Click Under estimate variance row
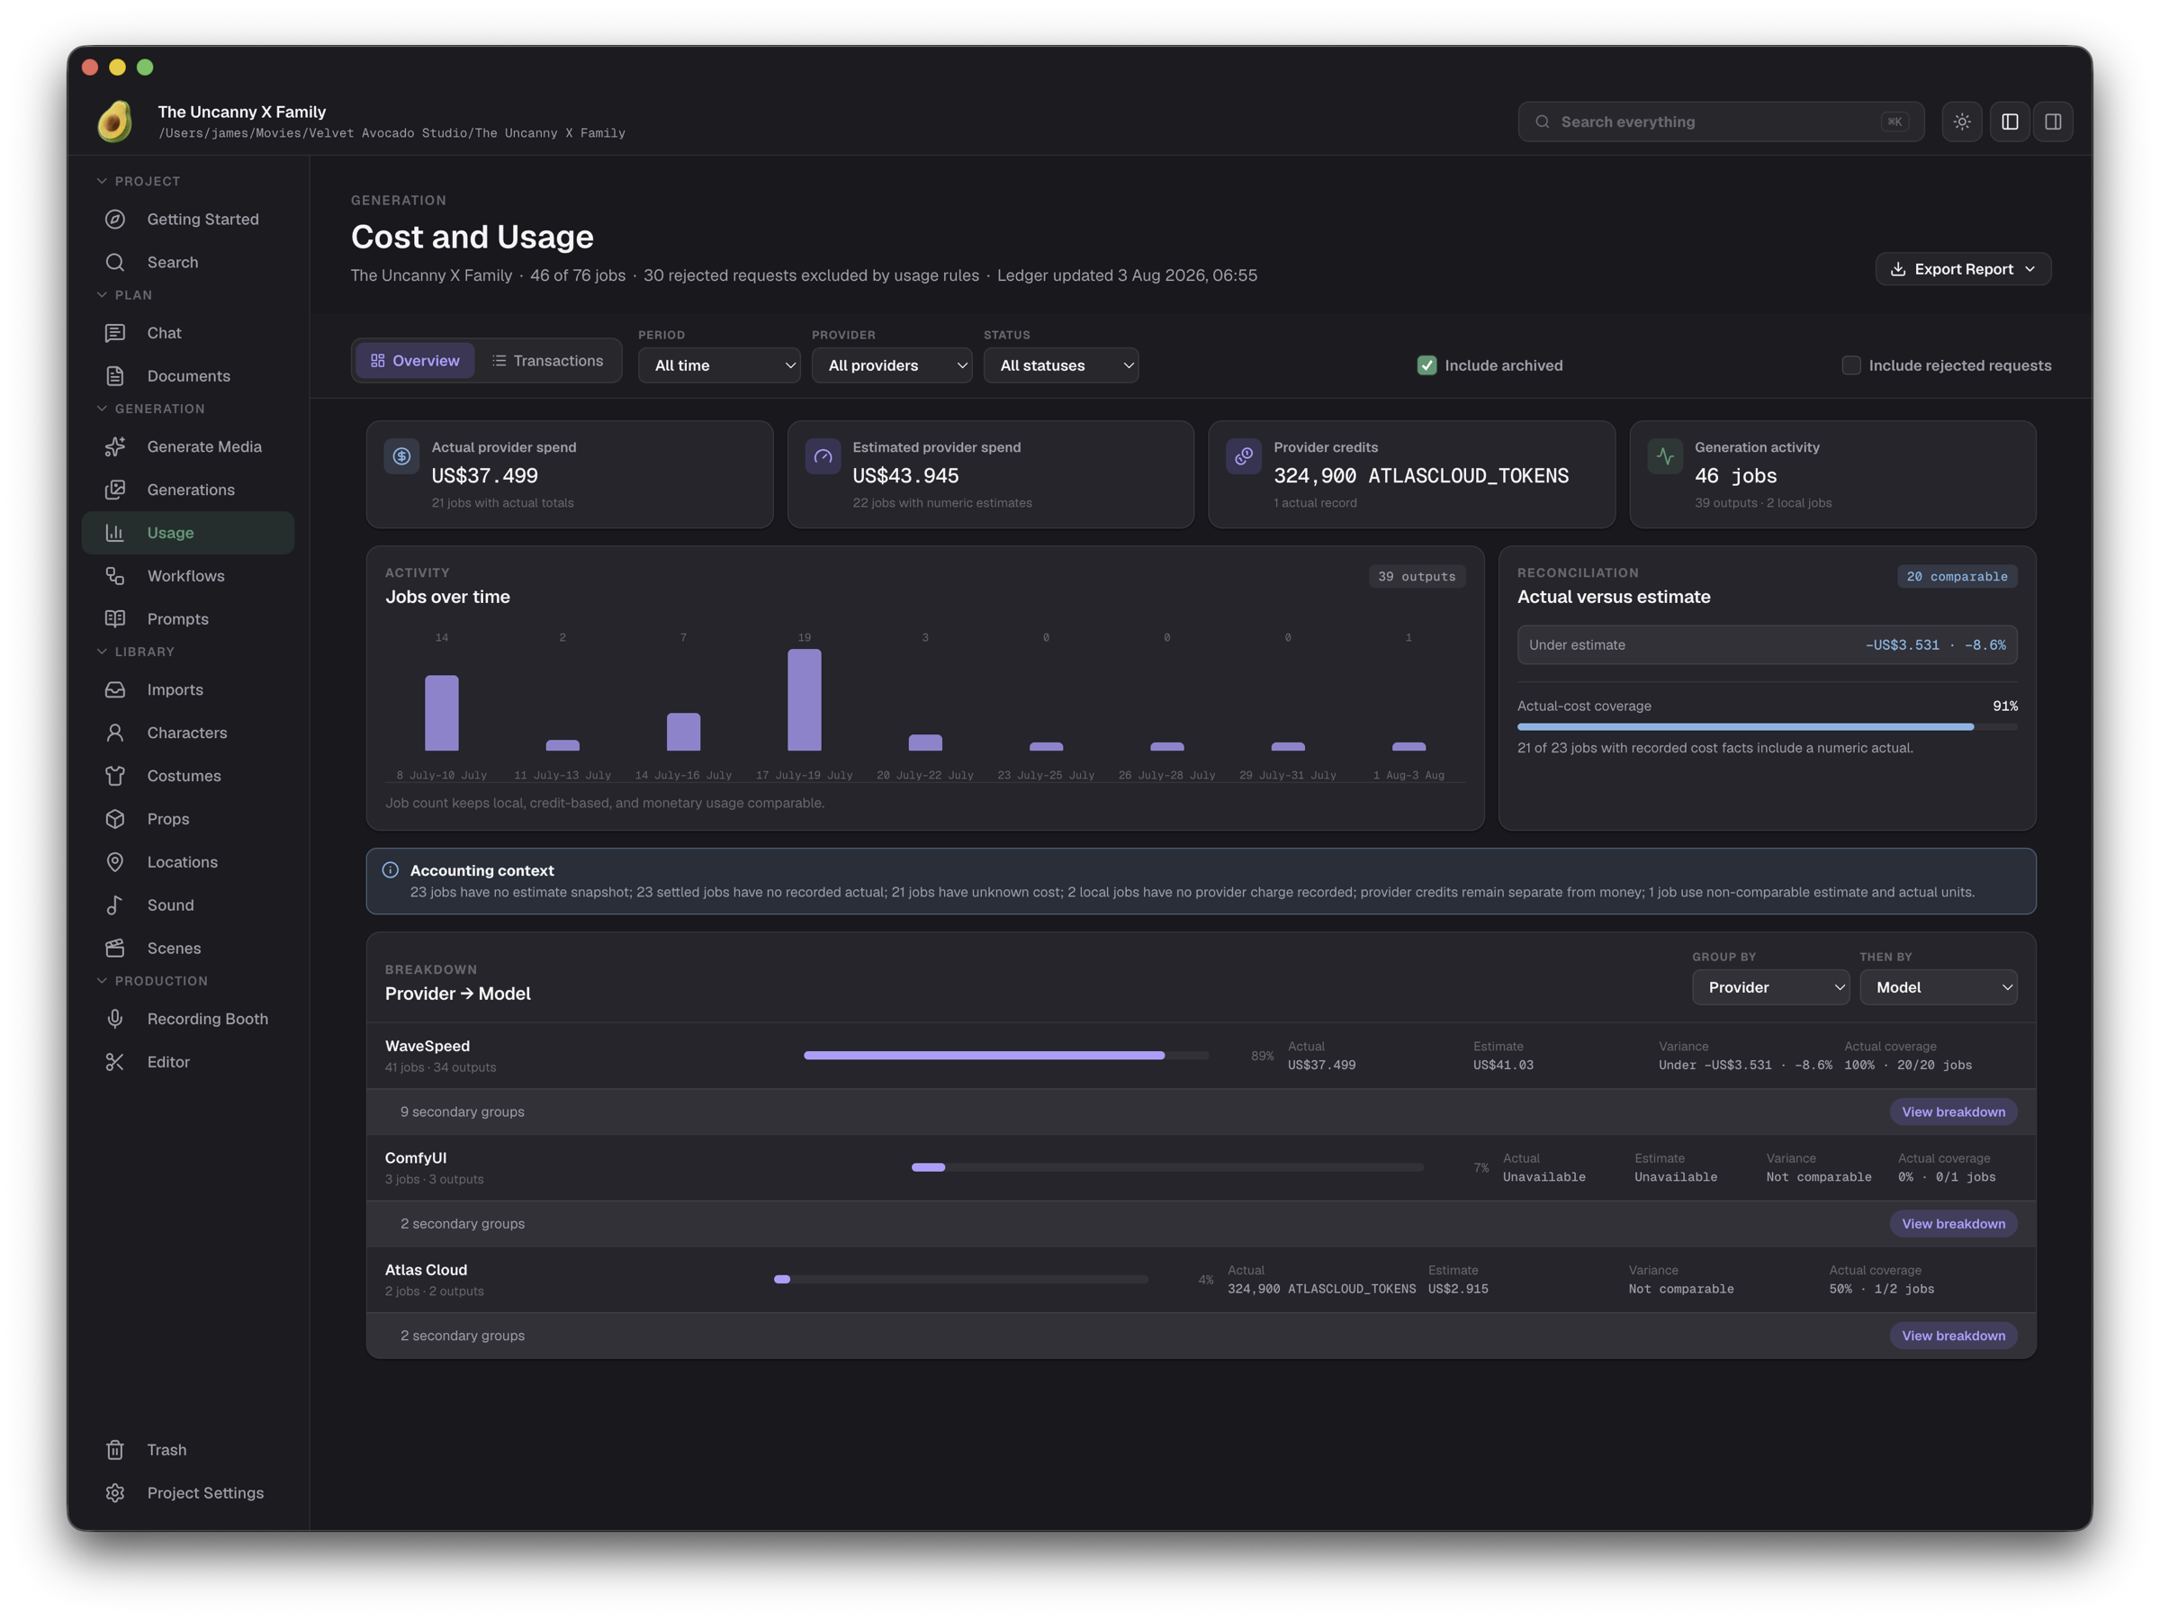This screenshot has height=1620, width=2160. (1767, 644)
